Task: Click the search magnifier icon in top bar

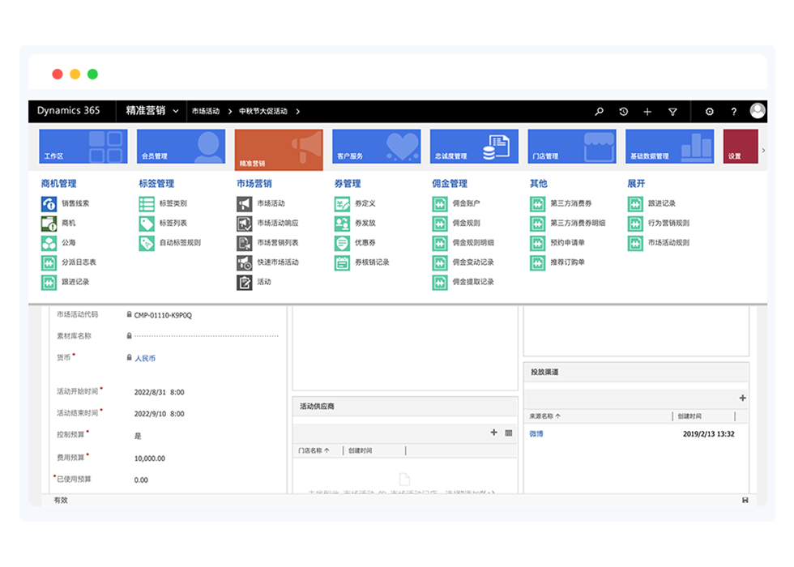Action: tap(599, 112)
